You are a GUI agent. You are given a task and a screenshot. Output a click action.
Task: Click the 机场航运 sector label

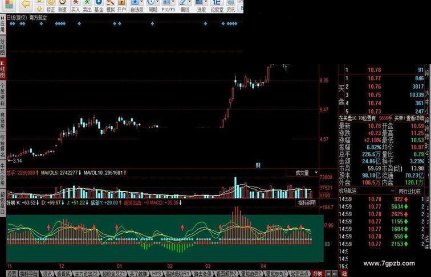point(348,191)
